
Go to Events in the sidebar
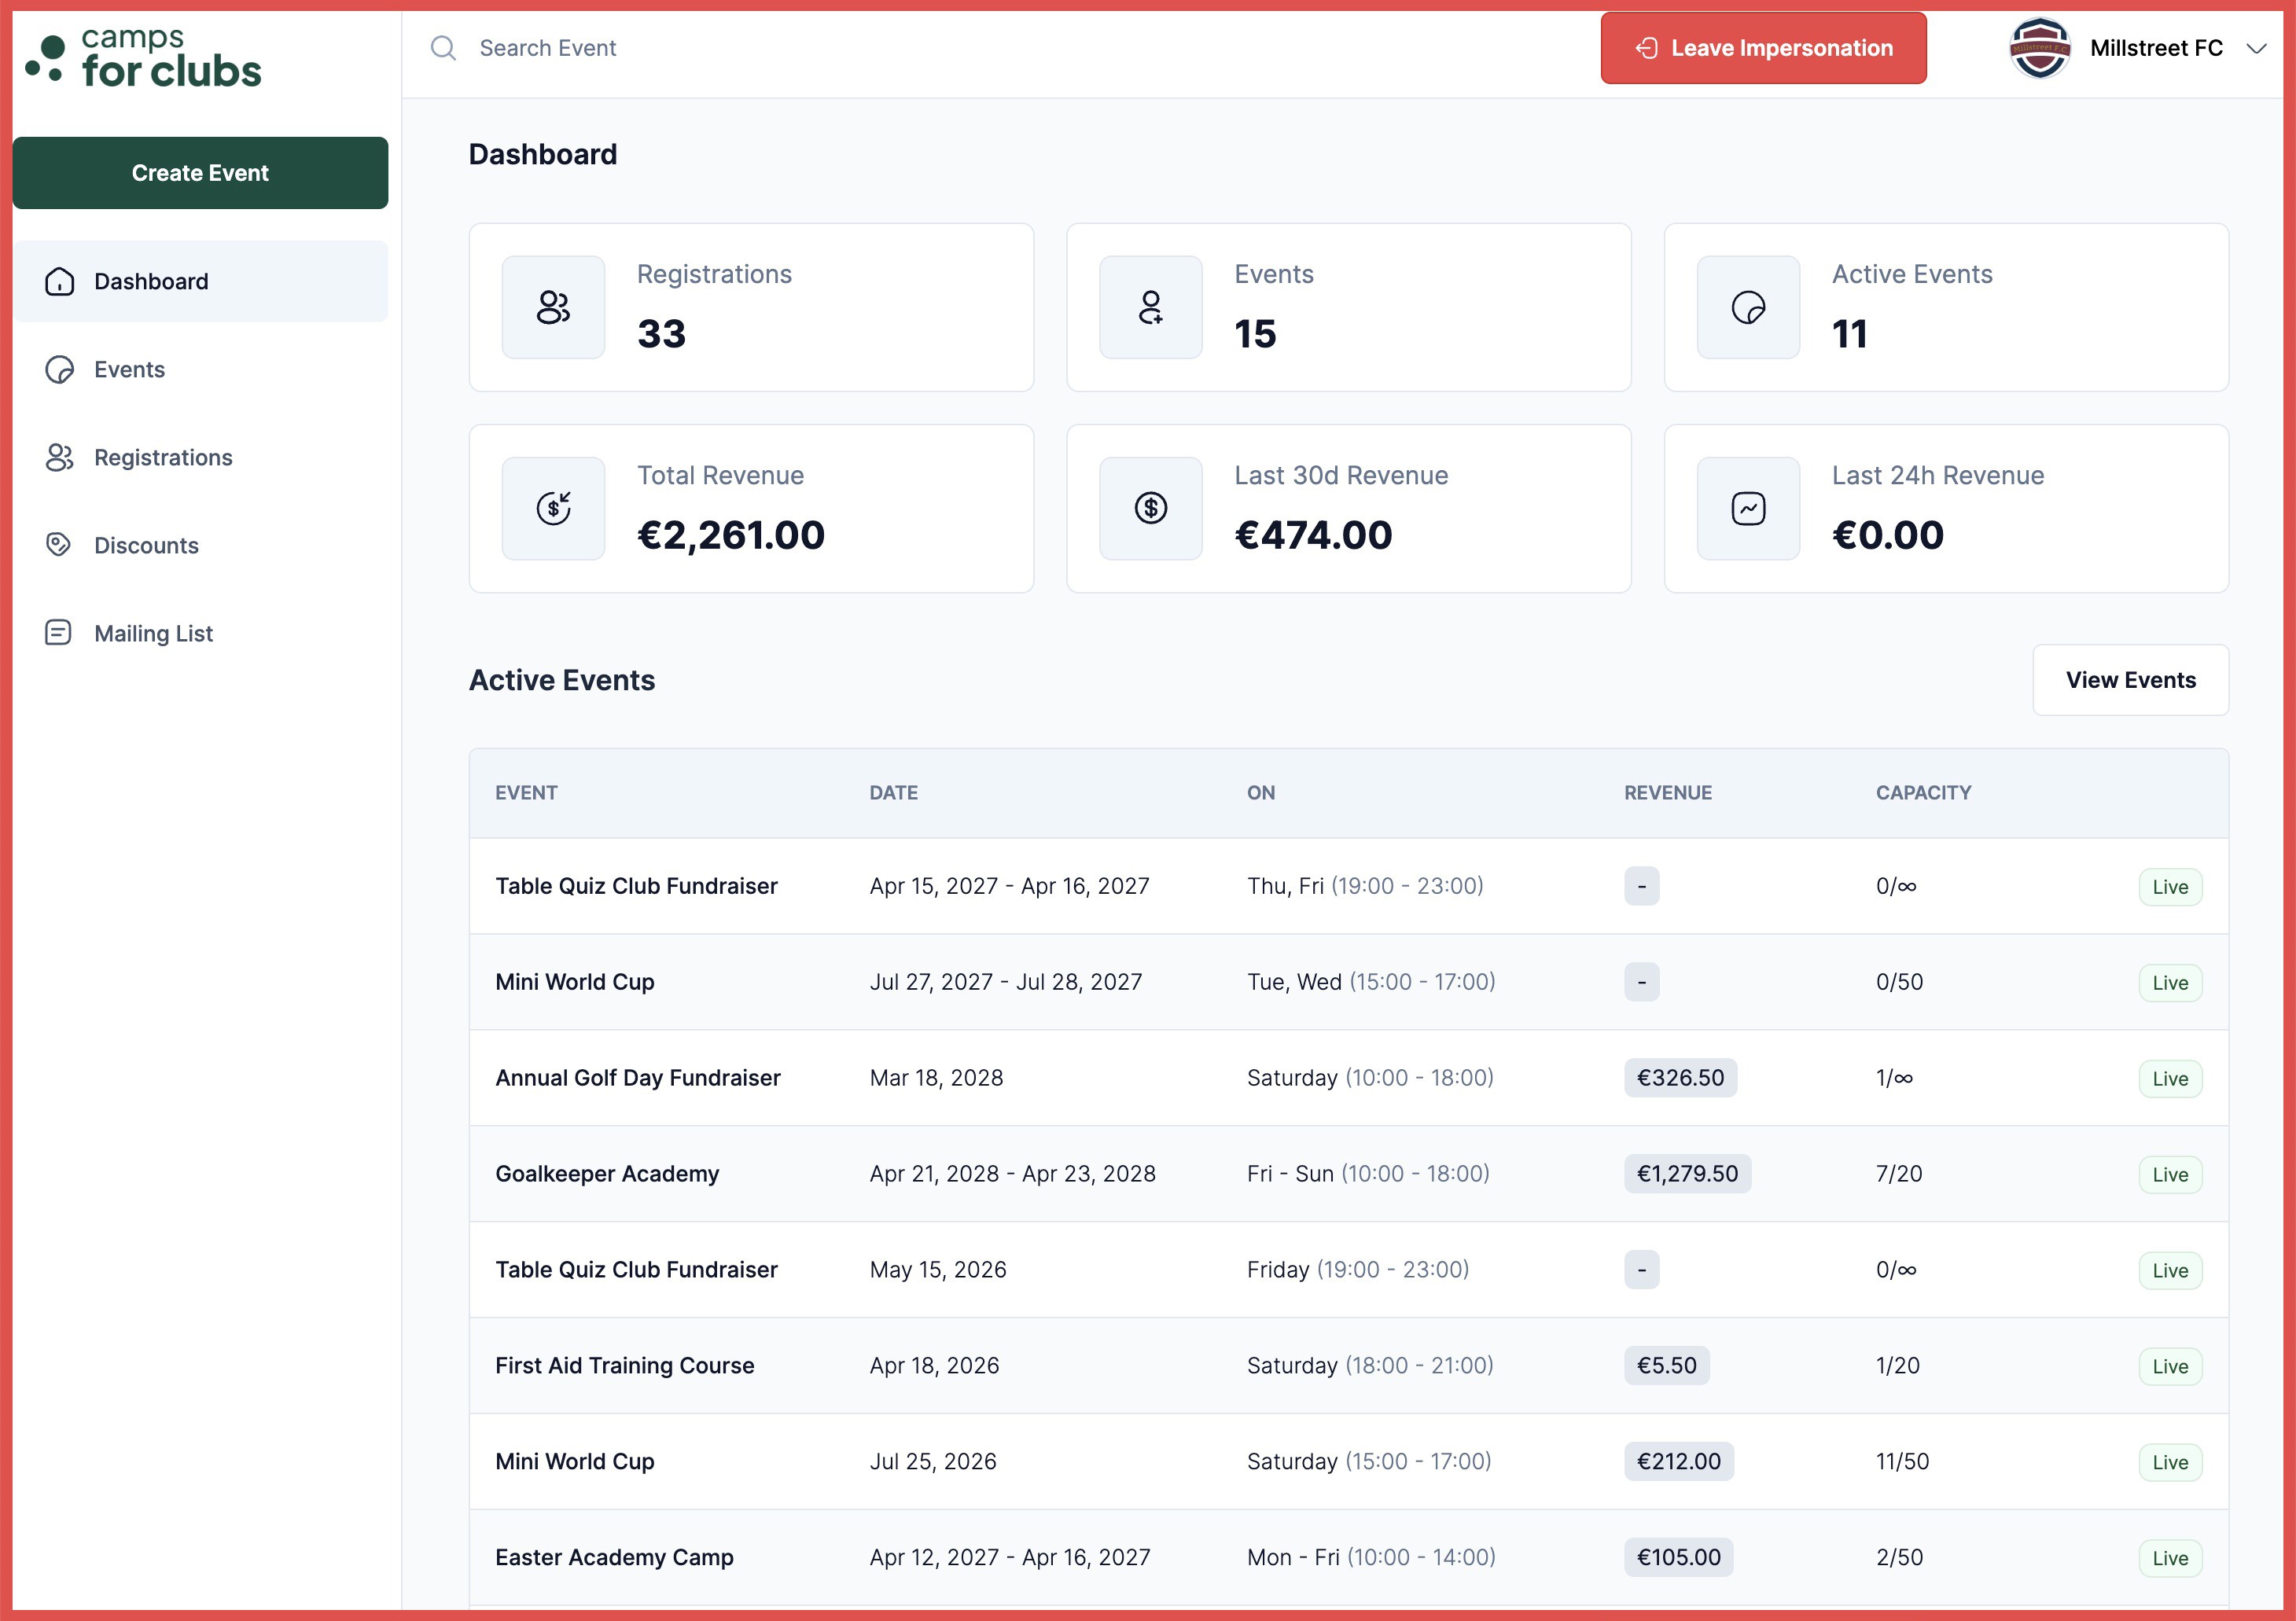129,369
